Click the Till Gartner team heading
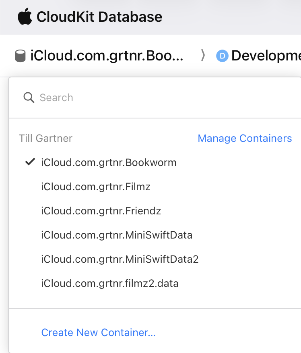The height and width of the screenshot is (353, 301). [45, 138]
